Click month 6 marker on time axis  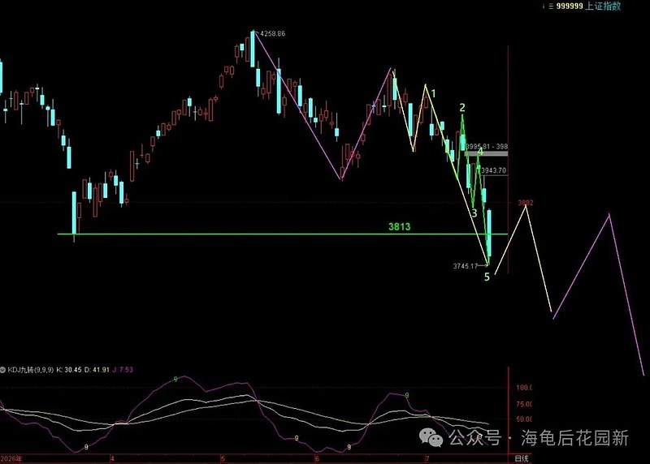pyautogui.click(x=317, y=458)
